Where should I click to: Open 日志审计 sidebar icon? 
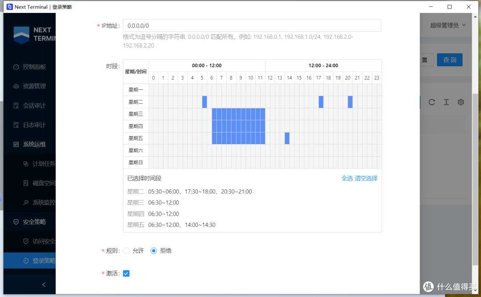(x=16, y=125)
